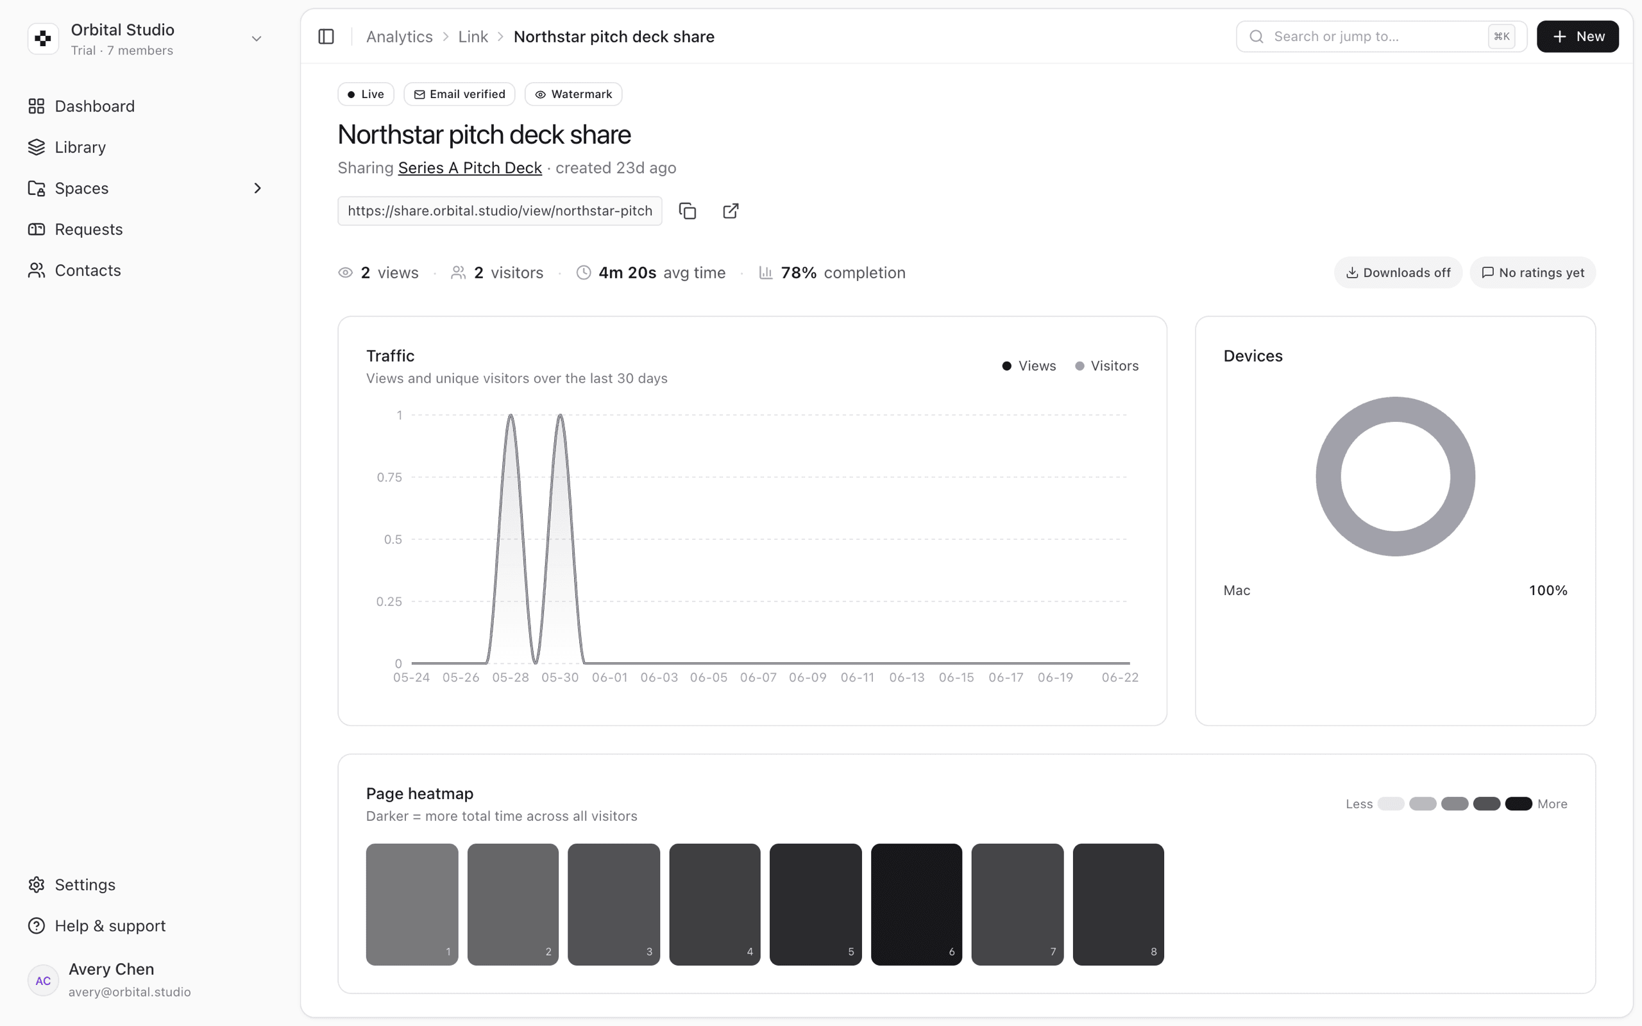The width and height of the screenshot is (1642, 1026).
Task: Open the share link in new tab icon
Action: point(731,211)
